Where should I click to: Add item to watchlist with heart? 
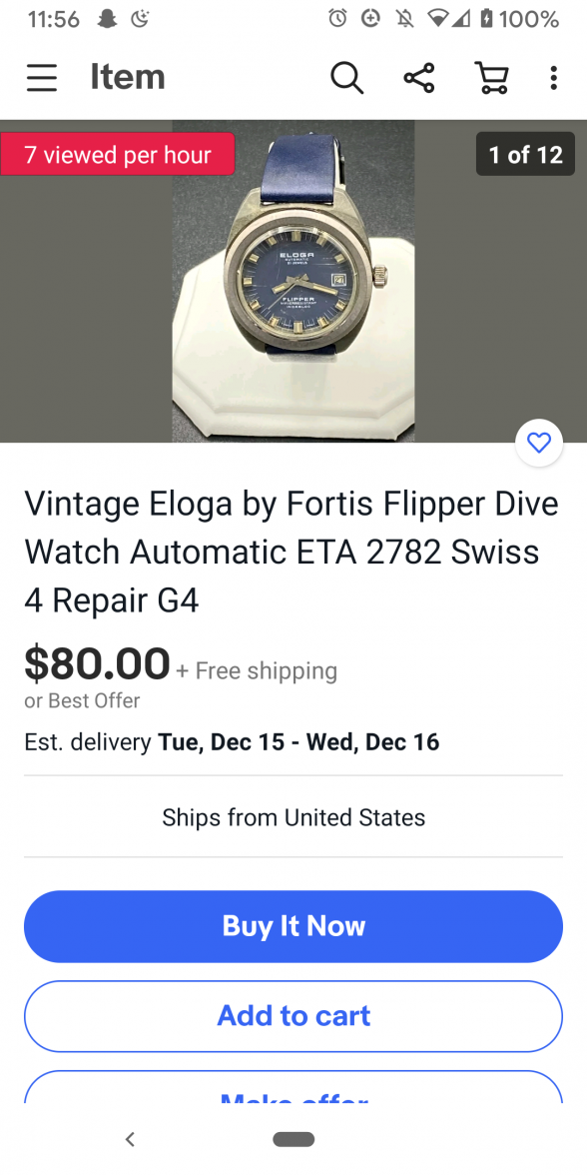pyautogui.click(x=539, y=443)
